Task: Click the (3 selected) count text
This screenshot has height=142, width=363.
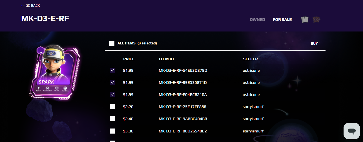Action: coord(147,43)
